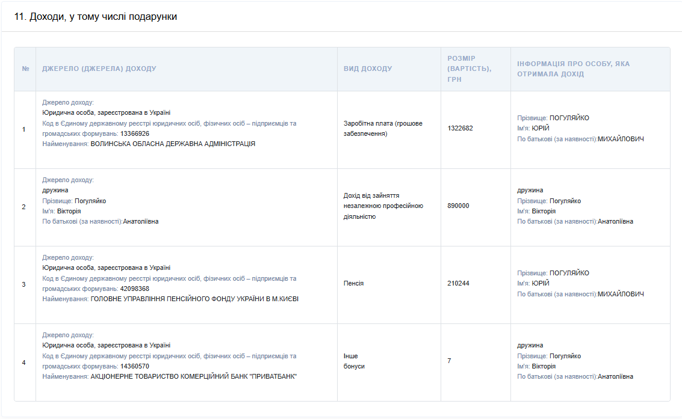The height and width of the screenshot is (419, 682).
Task: Select the "Розмір (вартість), грн" column header
Action: [470, 69]
